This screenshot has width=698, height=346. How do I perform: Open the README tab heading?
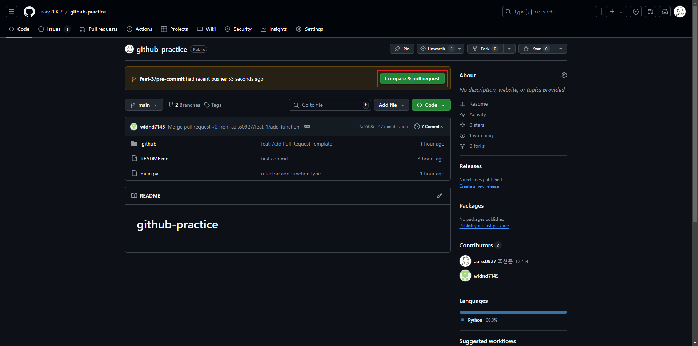point(146,196)
